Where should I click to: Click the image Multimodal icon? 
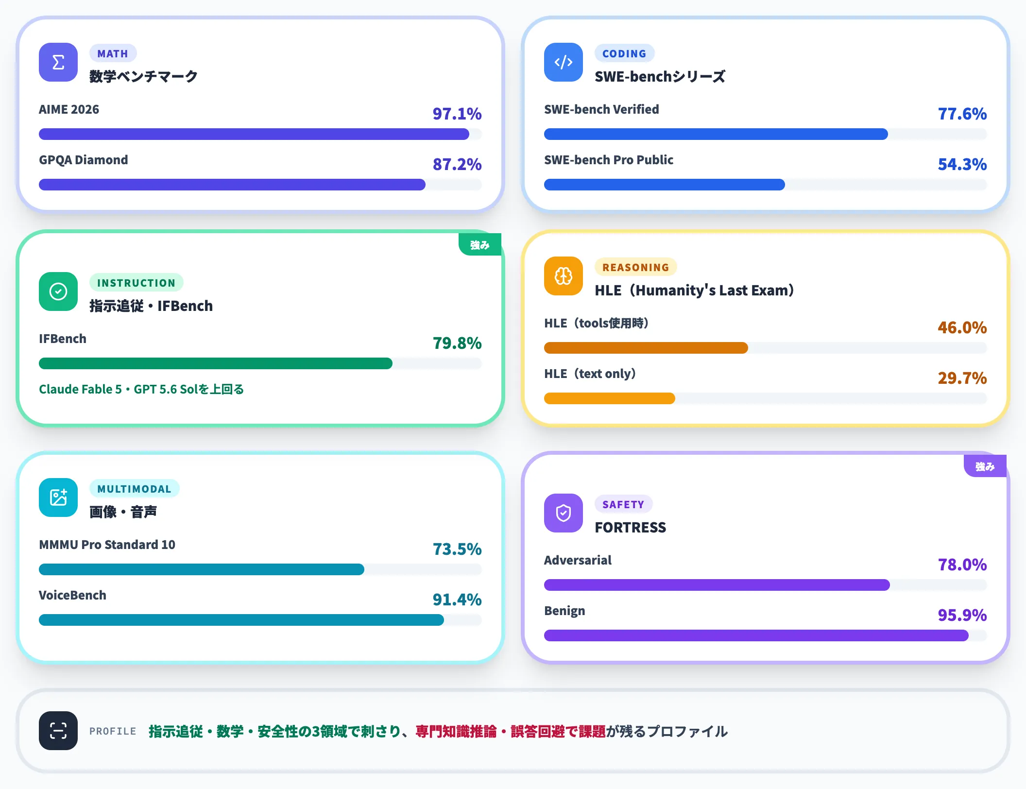(x=58, y=497)
